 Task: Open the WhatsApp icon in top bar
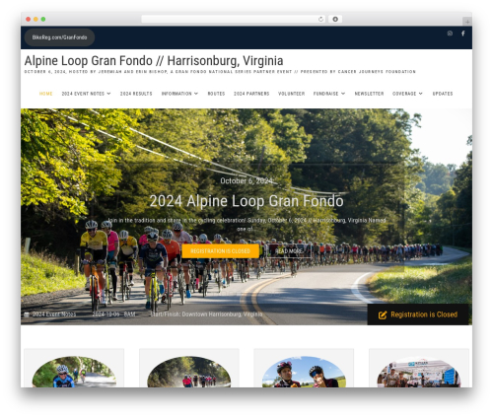(x=450, y=34)
